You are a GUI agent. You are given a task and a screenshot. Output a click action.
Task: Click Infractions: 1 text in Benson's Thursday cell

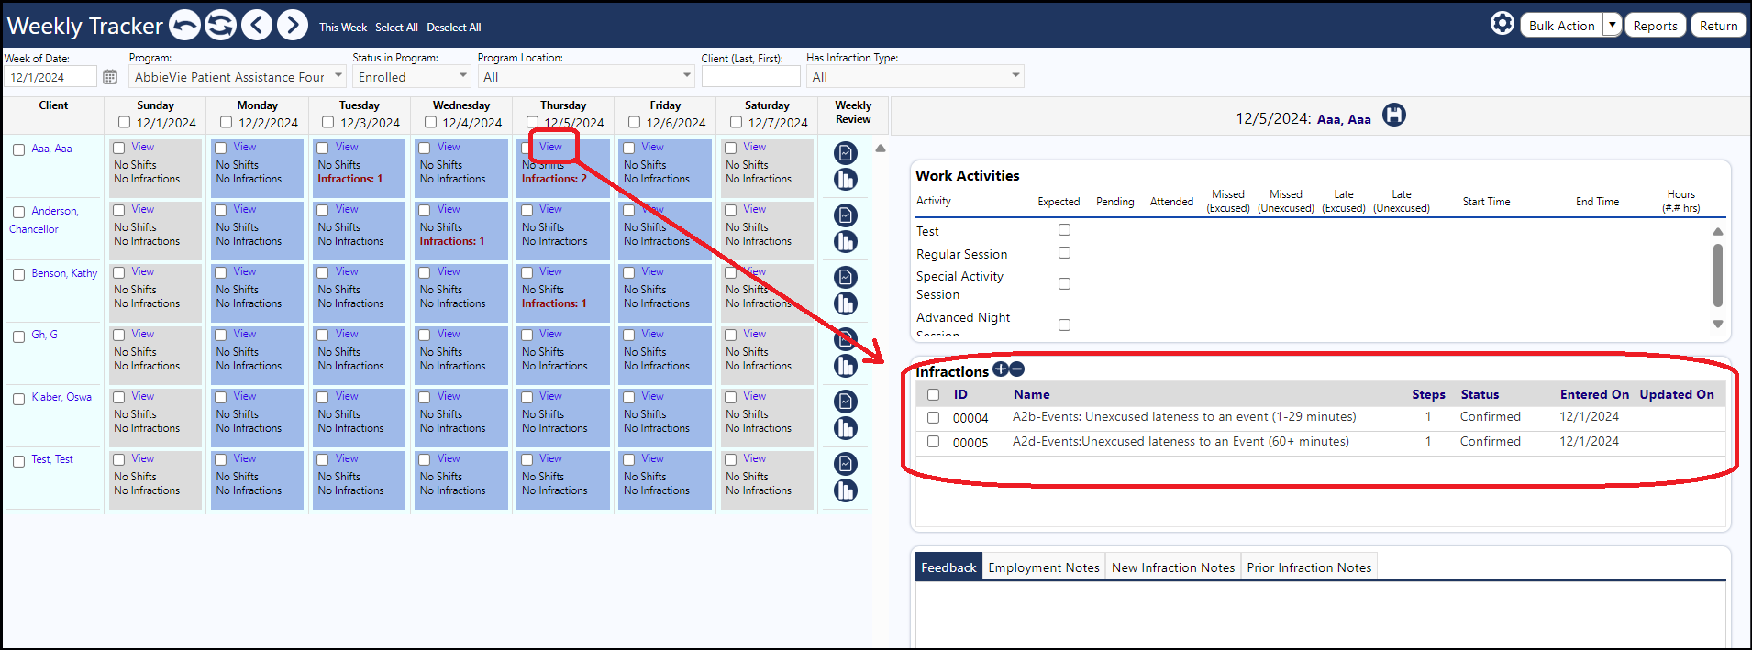tap(554, 303)
